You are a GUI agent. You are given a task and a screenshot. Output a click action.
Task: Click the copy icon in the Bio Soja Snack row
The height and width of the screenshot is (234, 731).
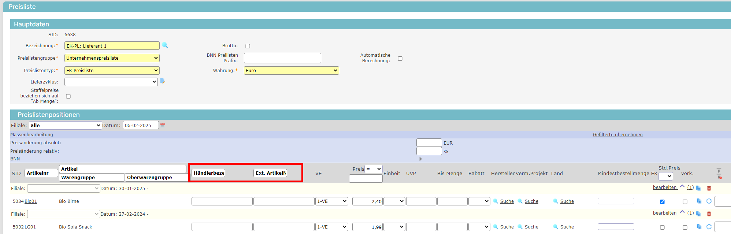[x=699, y=227]
